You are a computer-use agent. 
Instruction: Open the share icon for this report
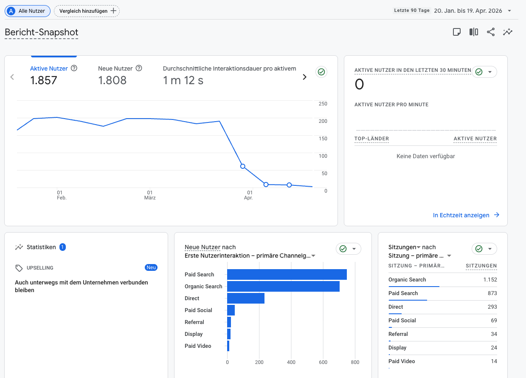[x=491, y=32]
